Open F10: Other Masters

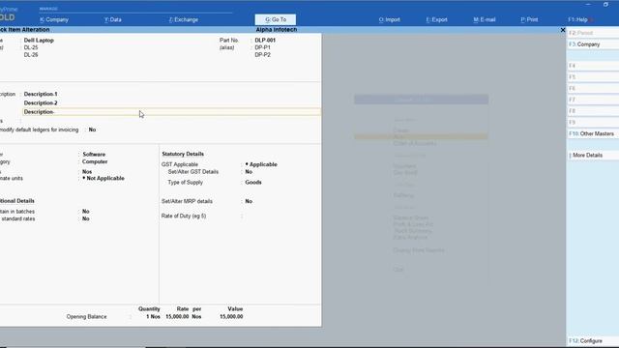[593, 133]
